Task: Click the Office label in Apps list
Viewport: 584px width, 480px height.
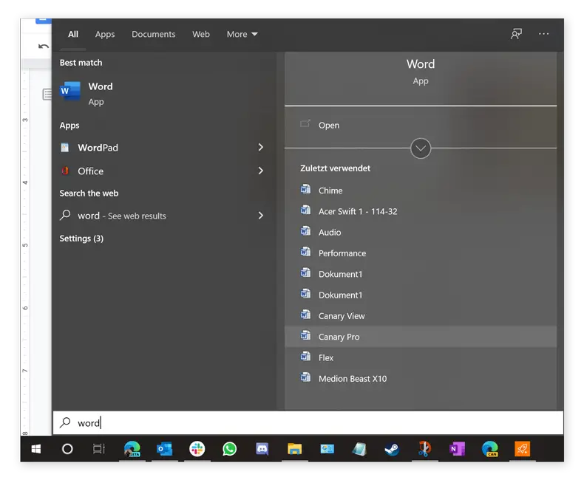Action: pos(90,171)
